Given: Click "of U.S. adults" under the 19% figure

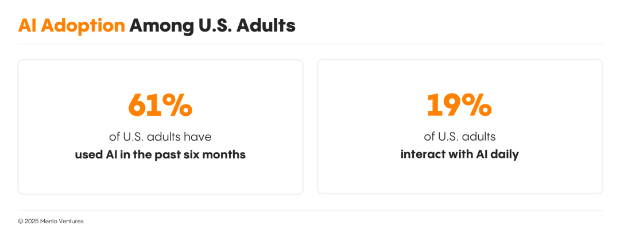Looking at the screenshot, I should [x=459, y=137].
